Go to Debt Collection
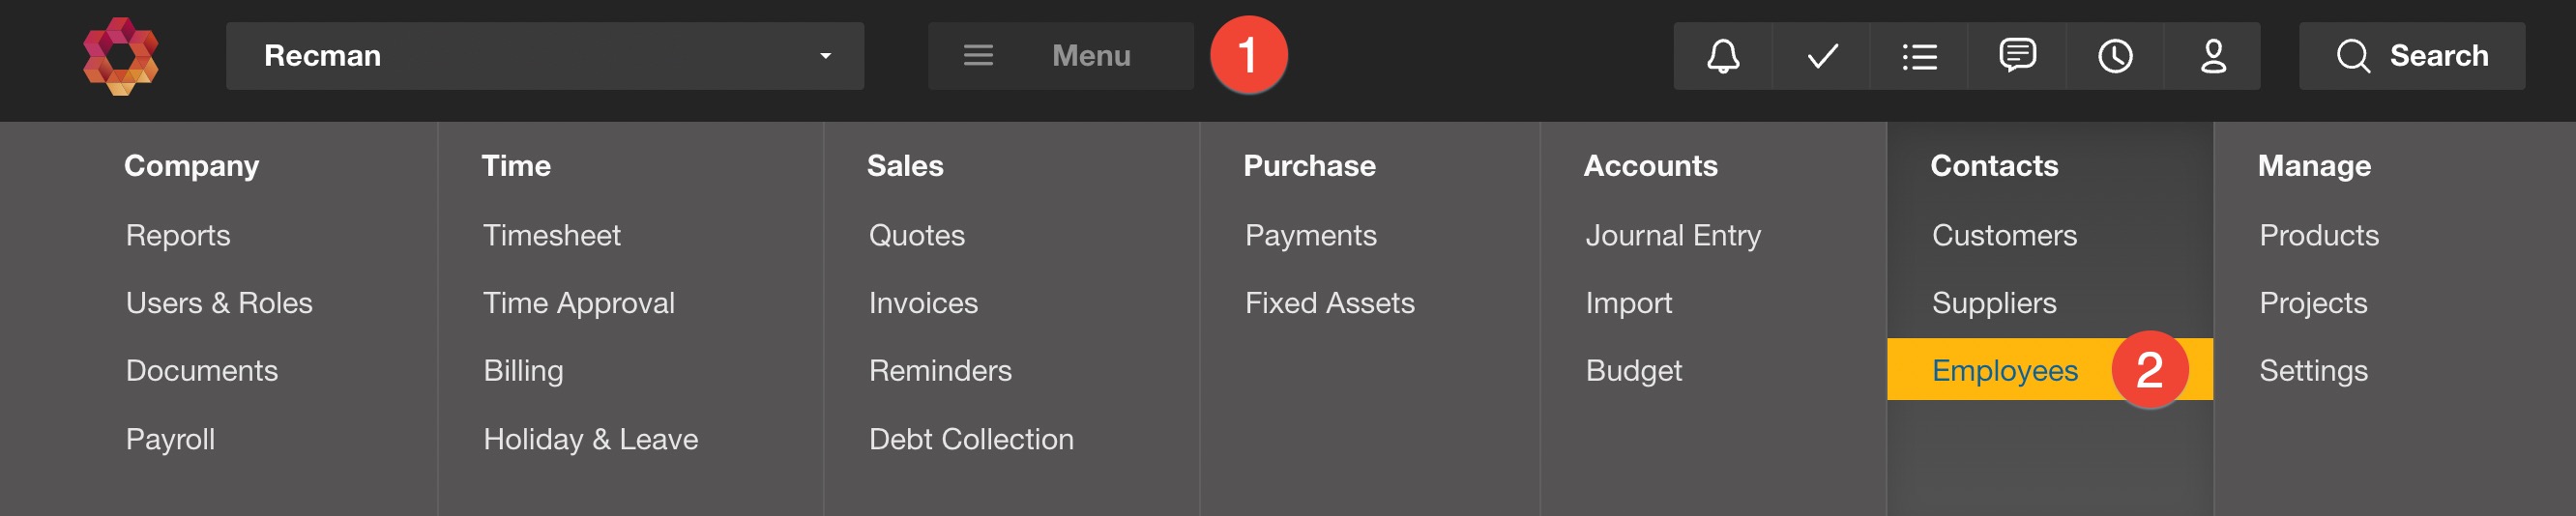This screenshot has height=516, width=2576. pos(970,439)
